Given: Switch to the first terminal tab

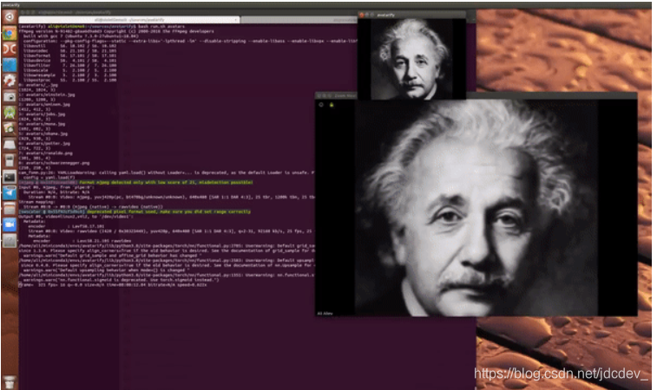Looking at the screenshot, I should (129, 20).
